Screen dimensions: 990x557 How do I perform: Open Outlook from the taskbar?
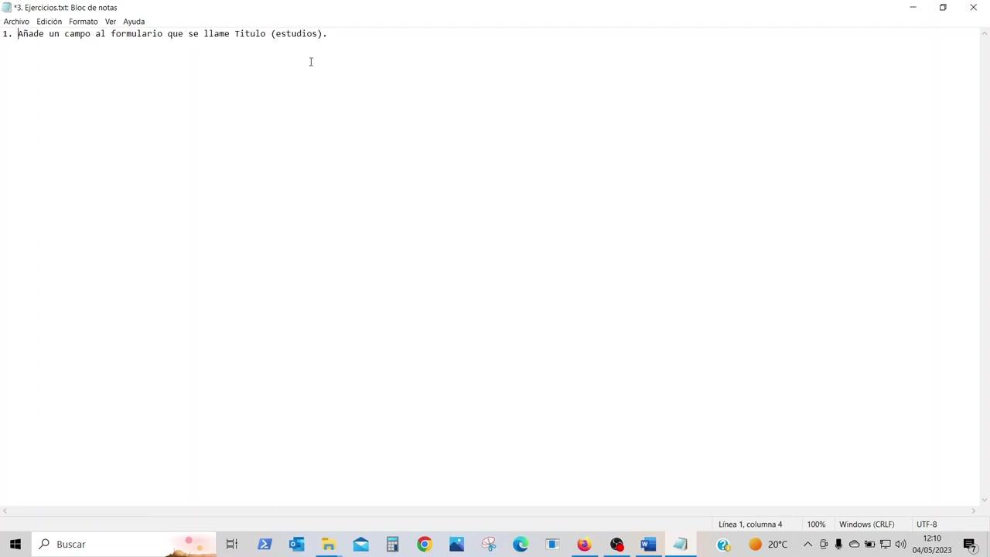[296, 545]
